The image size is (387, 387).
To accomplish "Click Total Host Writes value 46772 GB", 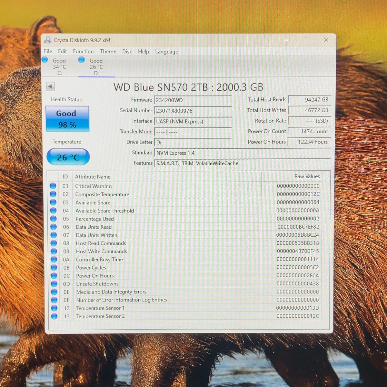I will pos(309,110).
